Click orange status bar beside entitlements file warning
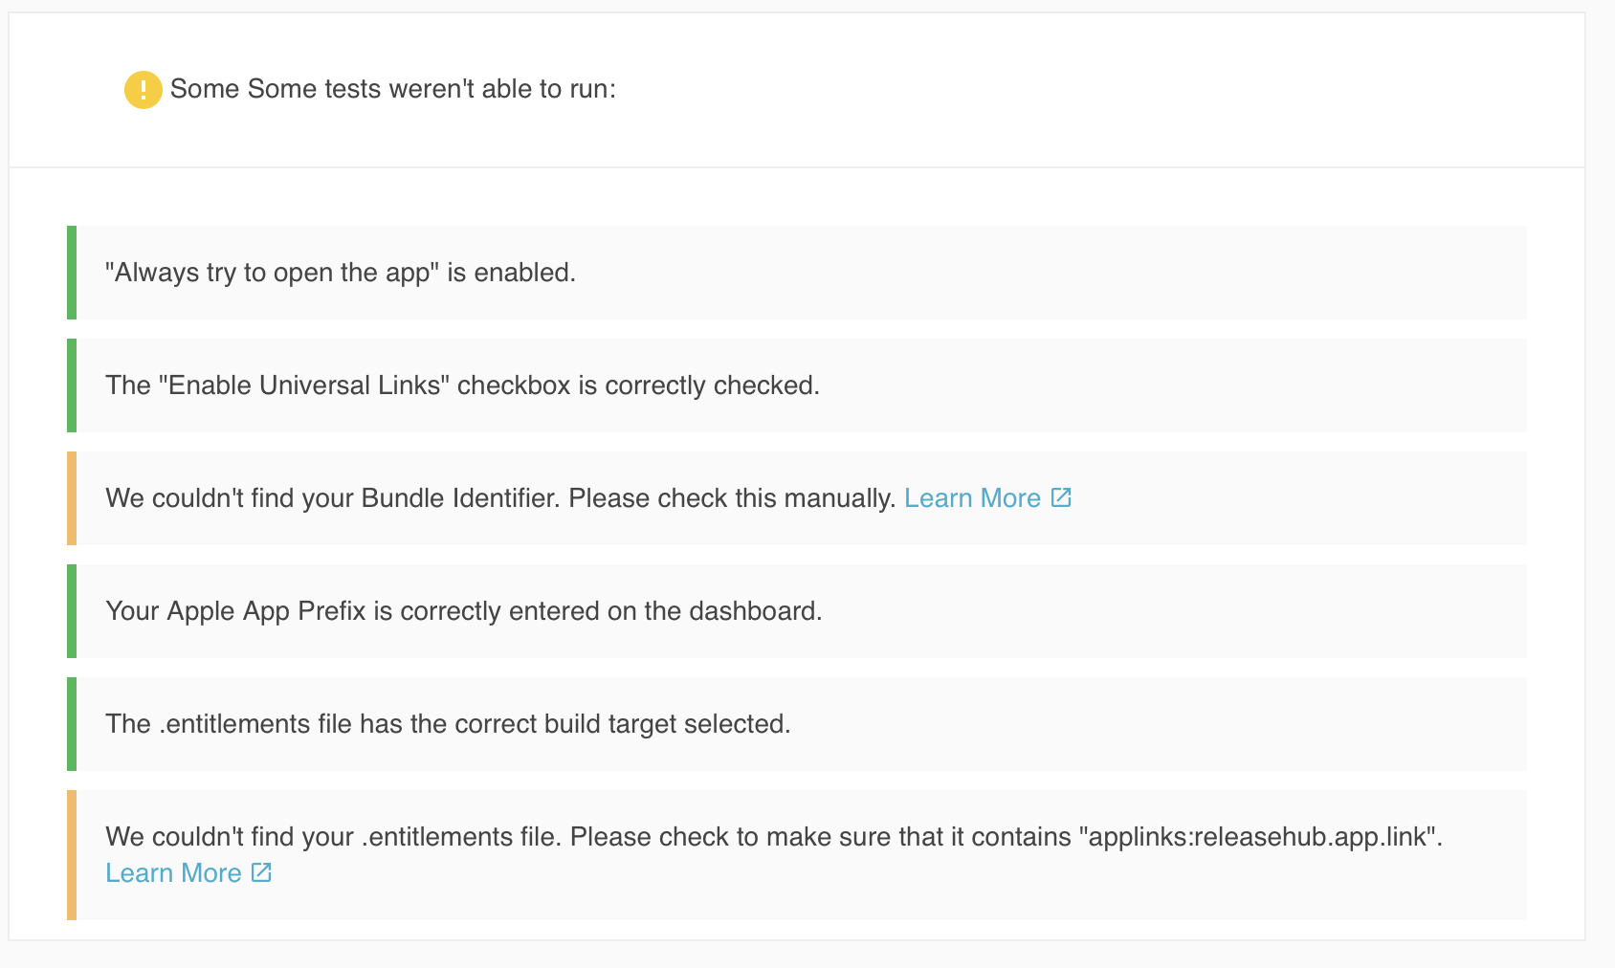Viewport: 1615px width, 968px height. point(72,854)
